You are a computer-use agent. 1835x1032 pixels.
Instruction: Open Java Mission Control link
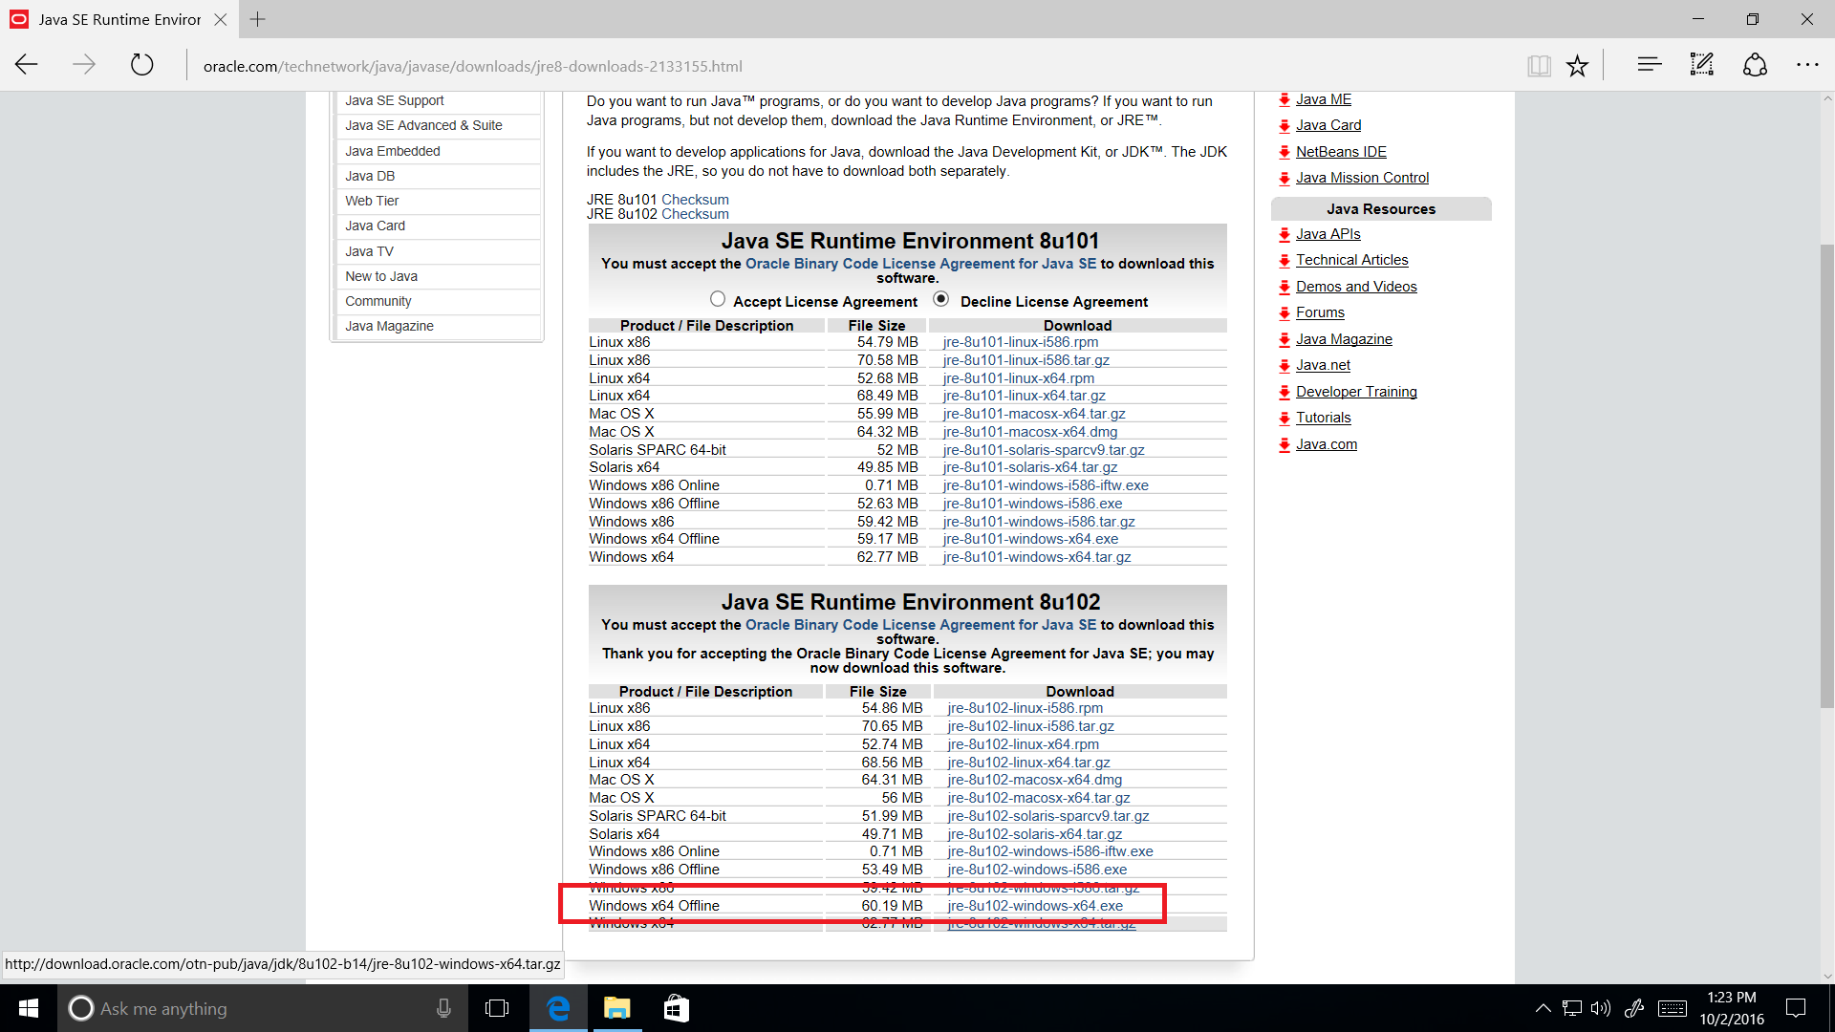pyautogui.click(x=1362, y=178)
